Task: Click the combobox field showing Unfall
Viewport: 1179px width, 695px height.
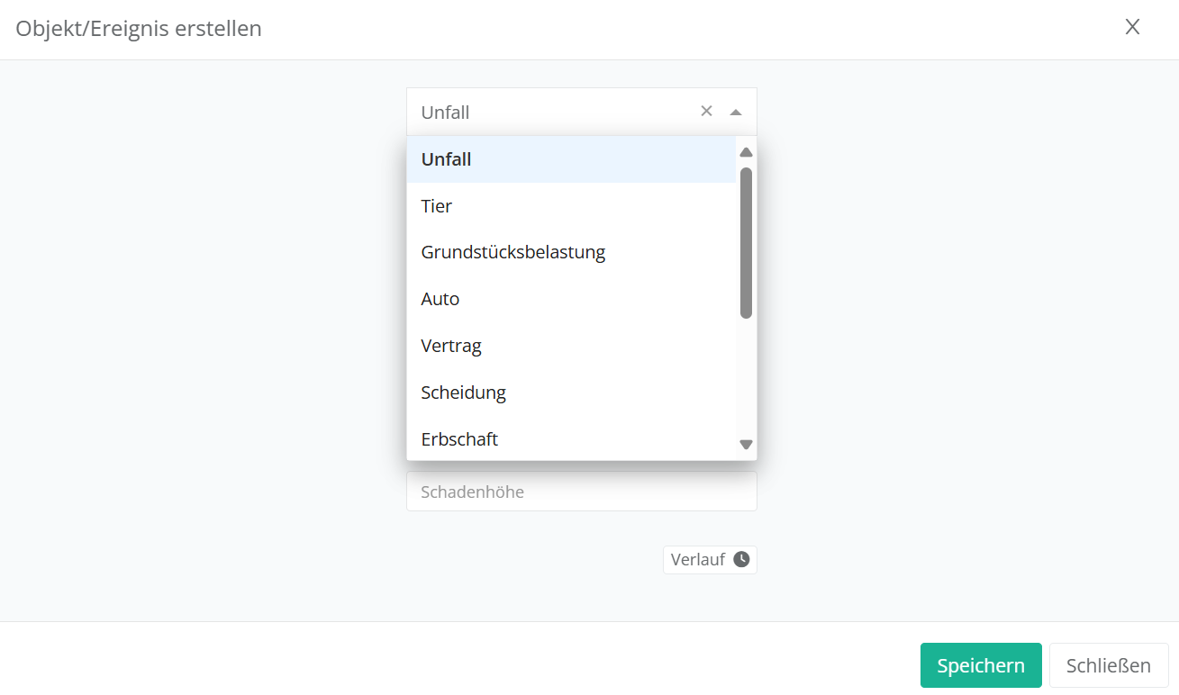Action: 549,113
